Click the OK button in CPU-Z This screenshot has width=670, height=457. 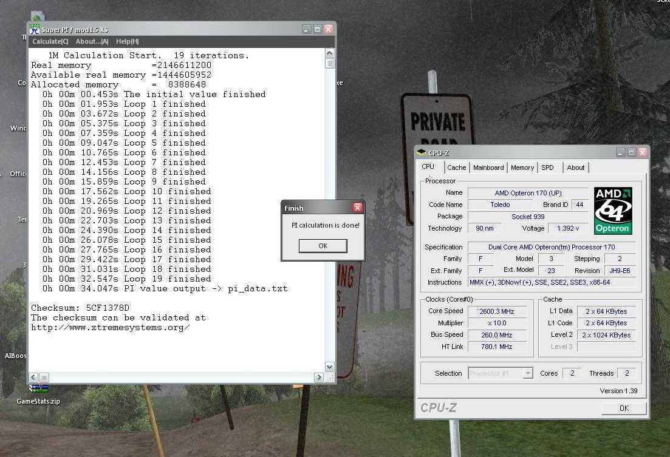[624, 408]
